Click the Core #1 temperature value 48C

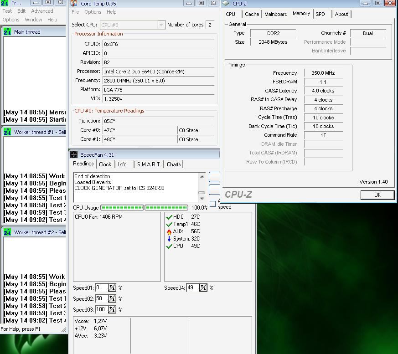tap(140, 139)
